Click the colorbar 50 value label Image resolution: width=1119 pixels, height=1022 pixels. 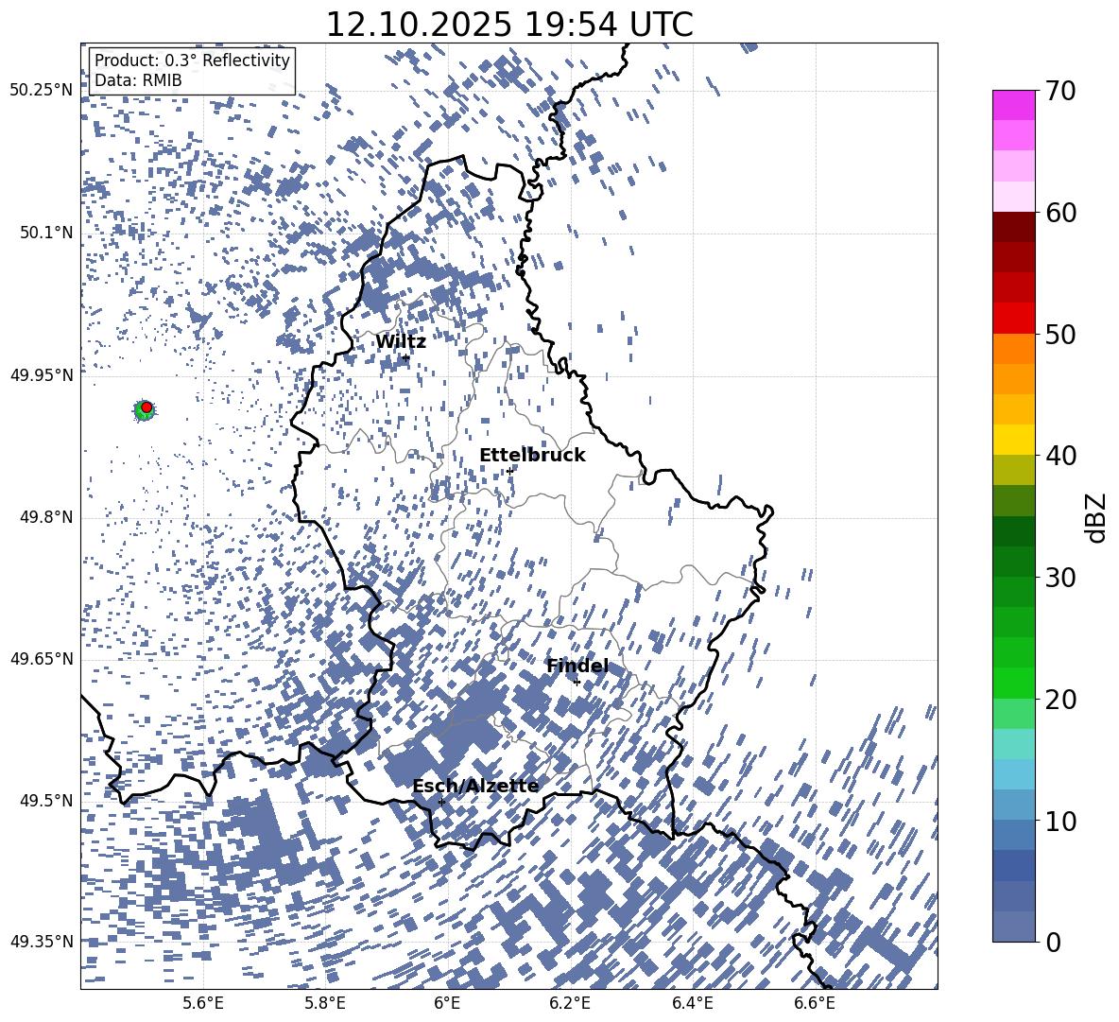click(x=1060, y=334)
